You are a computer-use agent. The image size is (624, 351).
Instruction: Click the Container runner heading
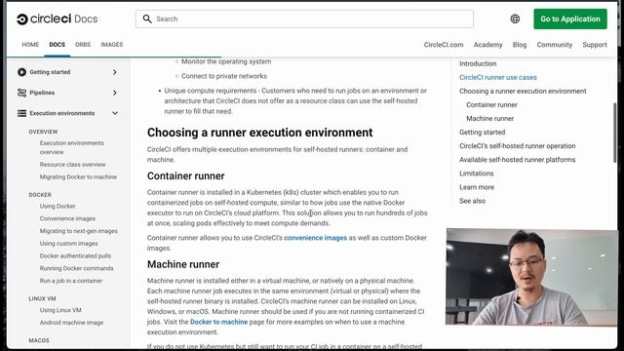185,175
